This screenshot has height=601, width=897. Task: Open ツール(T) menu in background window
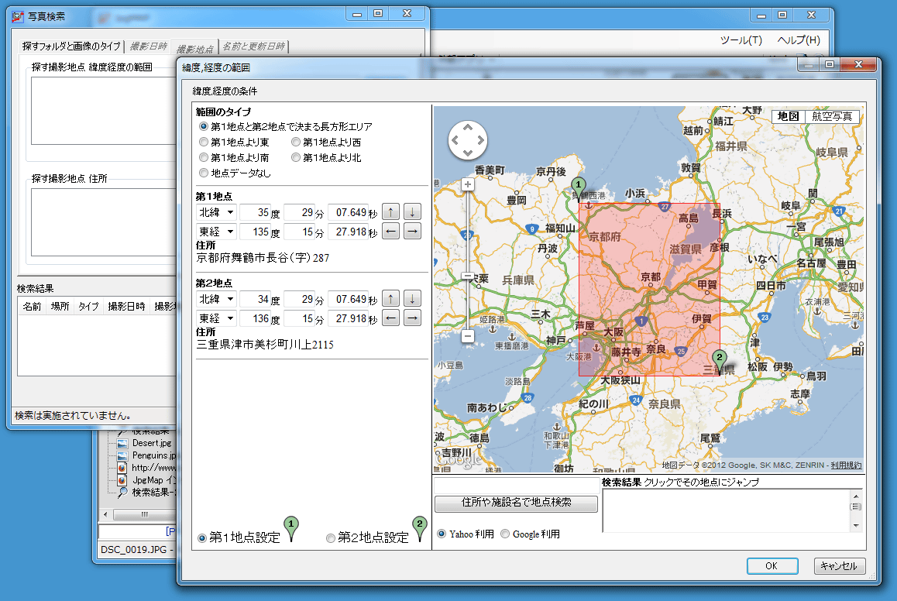(x=741, y=40)
